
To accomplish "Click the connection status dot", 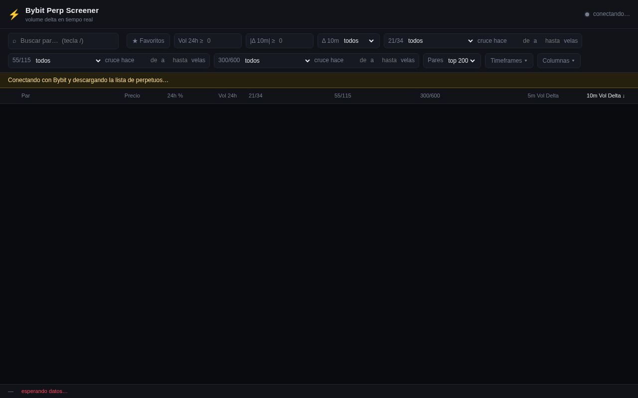I will click(x=587, y=14).
